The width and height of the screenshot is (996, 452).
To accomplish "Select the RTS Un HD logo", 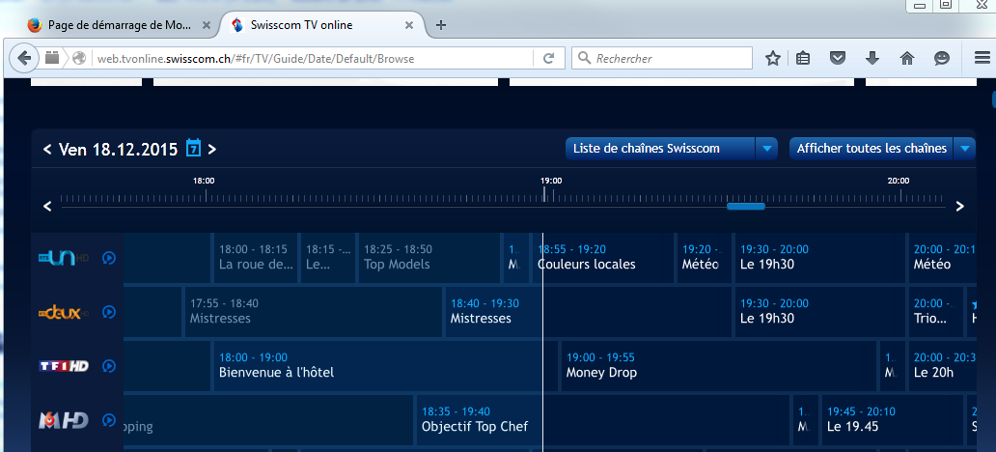I will pyautogui.click(x=66, y=258).
